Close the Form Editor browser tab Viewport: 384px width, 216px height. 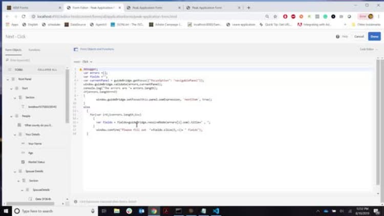[120, 8]
